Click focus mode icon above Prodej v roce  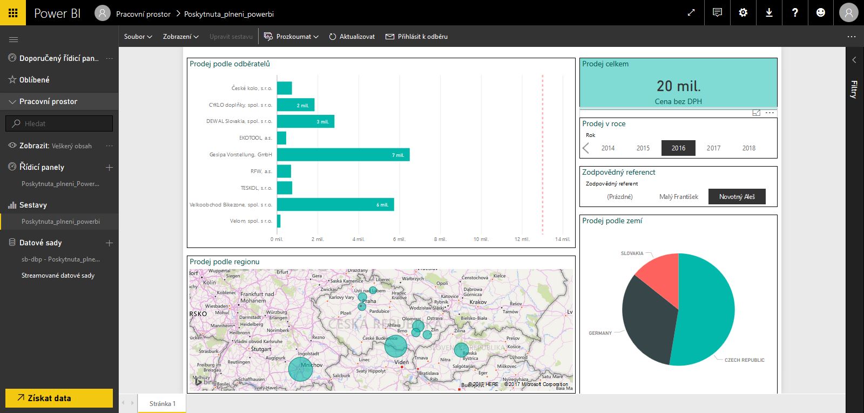pyautogui.click(x=756, y=113)
